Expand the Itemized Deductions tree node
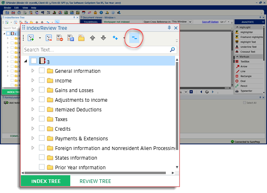This screenshot has height=193, width=267. (33, 109)
